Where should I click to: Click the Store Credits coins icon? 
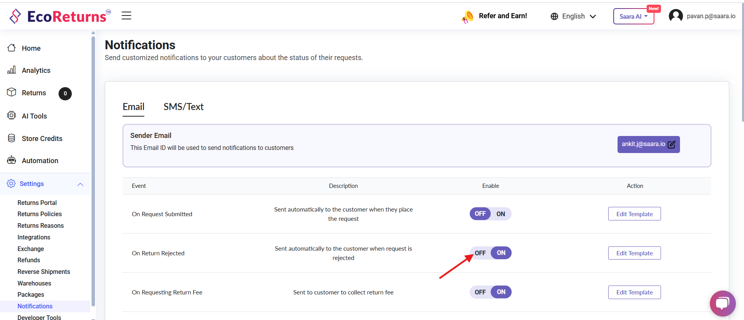click(12, 138)
